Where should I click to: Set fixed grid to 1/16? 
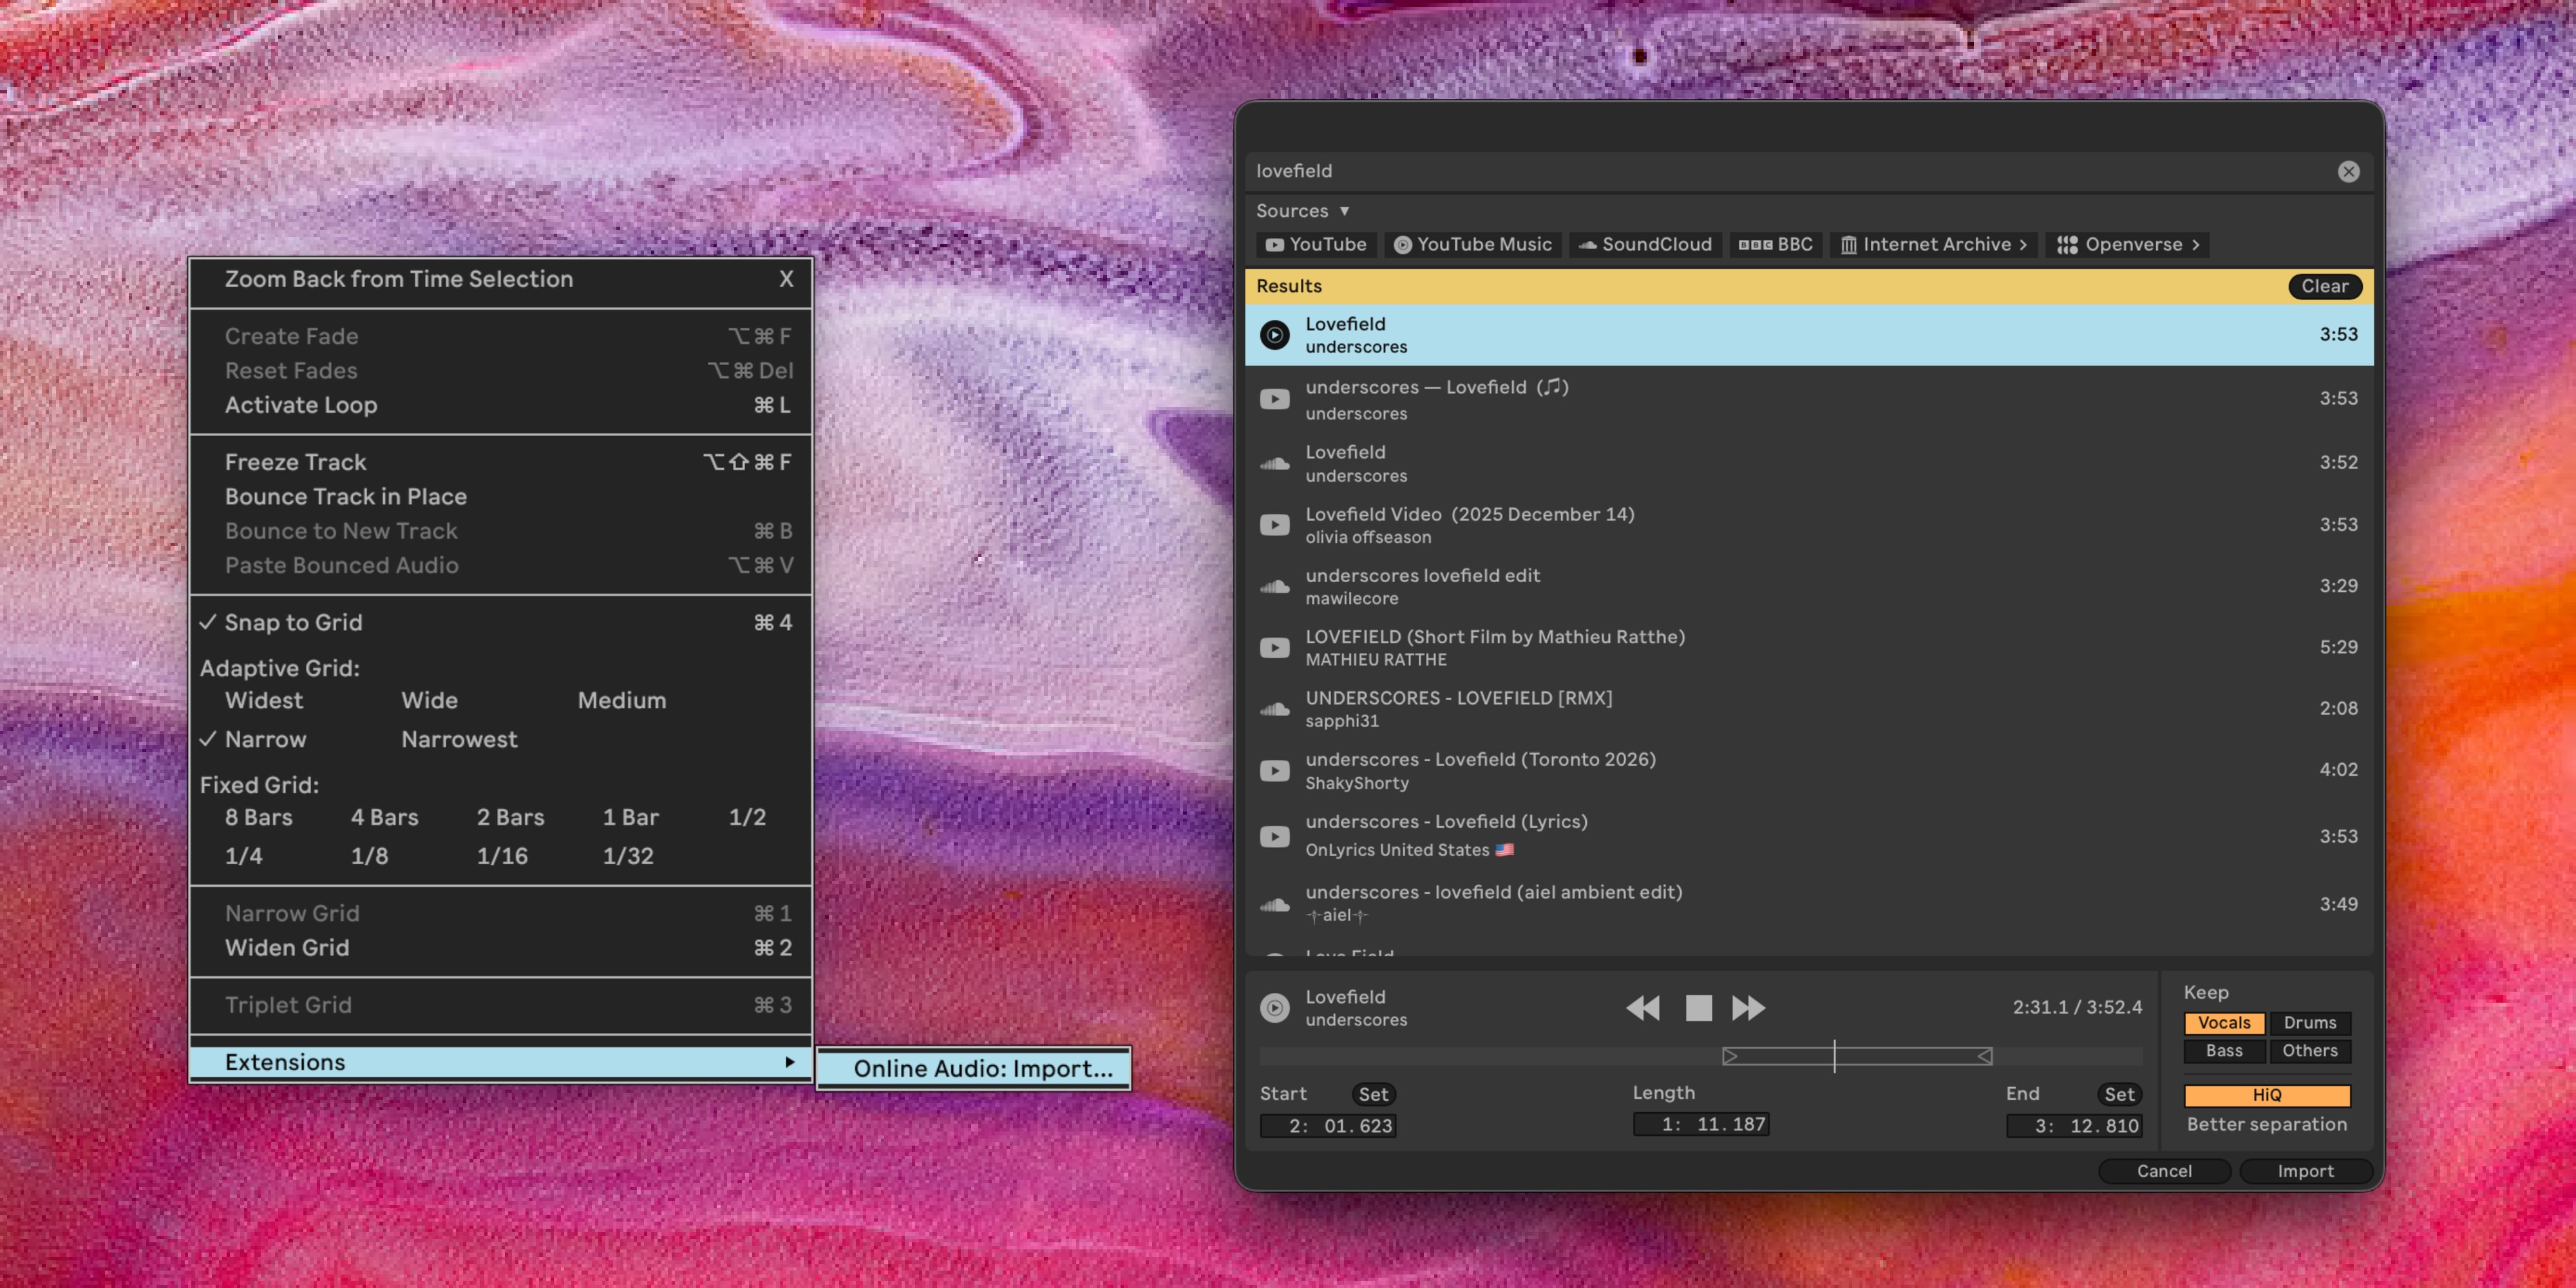[502, 856]
